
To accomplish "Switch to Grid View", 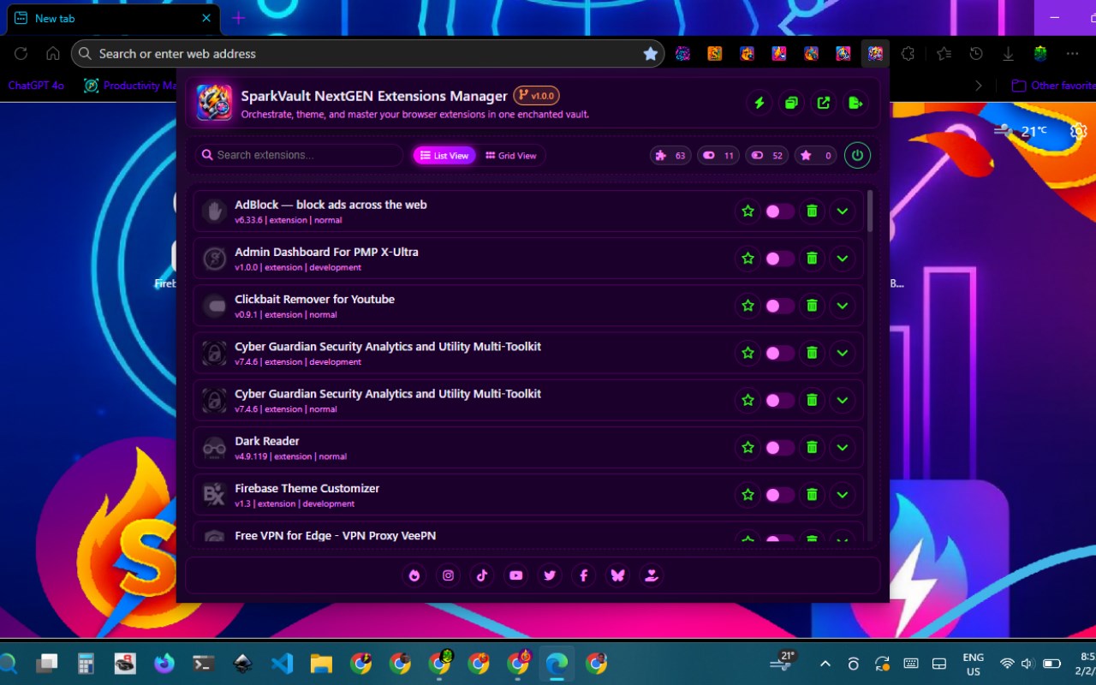I will point(511,155).
